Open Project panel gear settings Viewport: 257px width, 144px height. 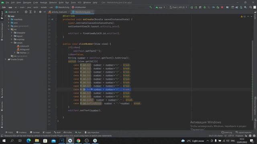coord(40,12)
